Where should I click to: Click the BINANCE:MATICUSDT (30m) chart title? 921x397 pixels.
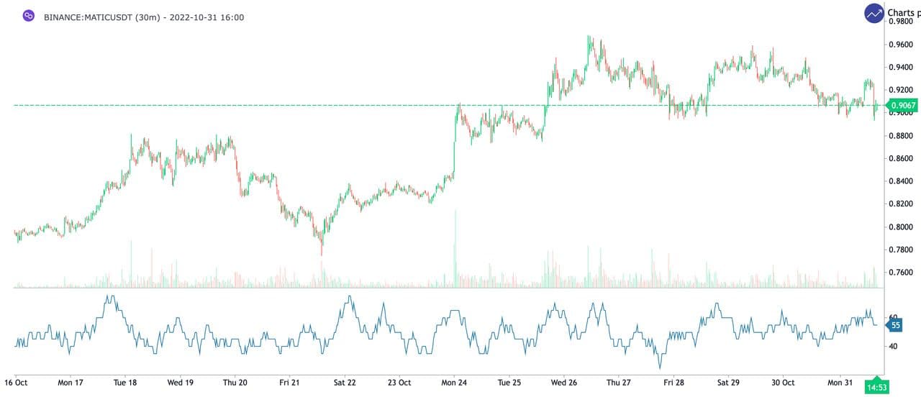144,17
